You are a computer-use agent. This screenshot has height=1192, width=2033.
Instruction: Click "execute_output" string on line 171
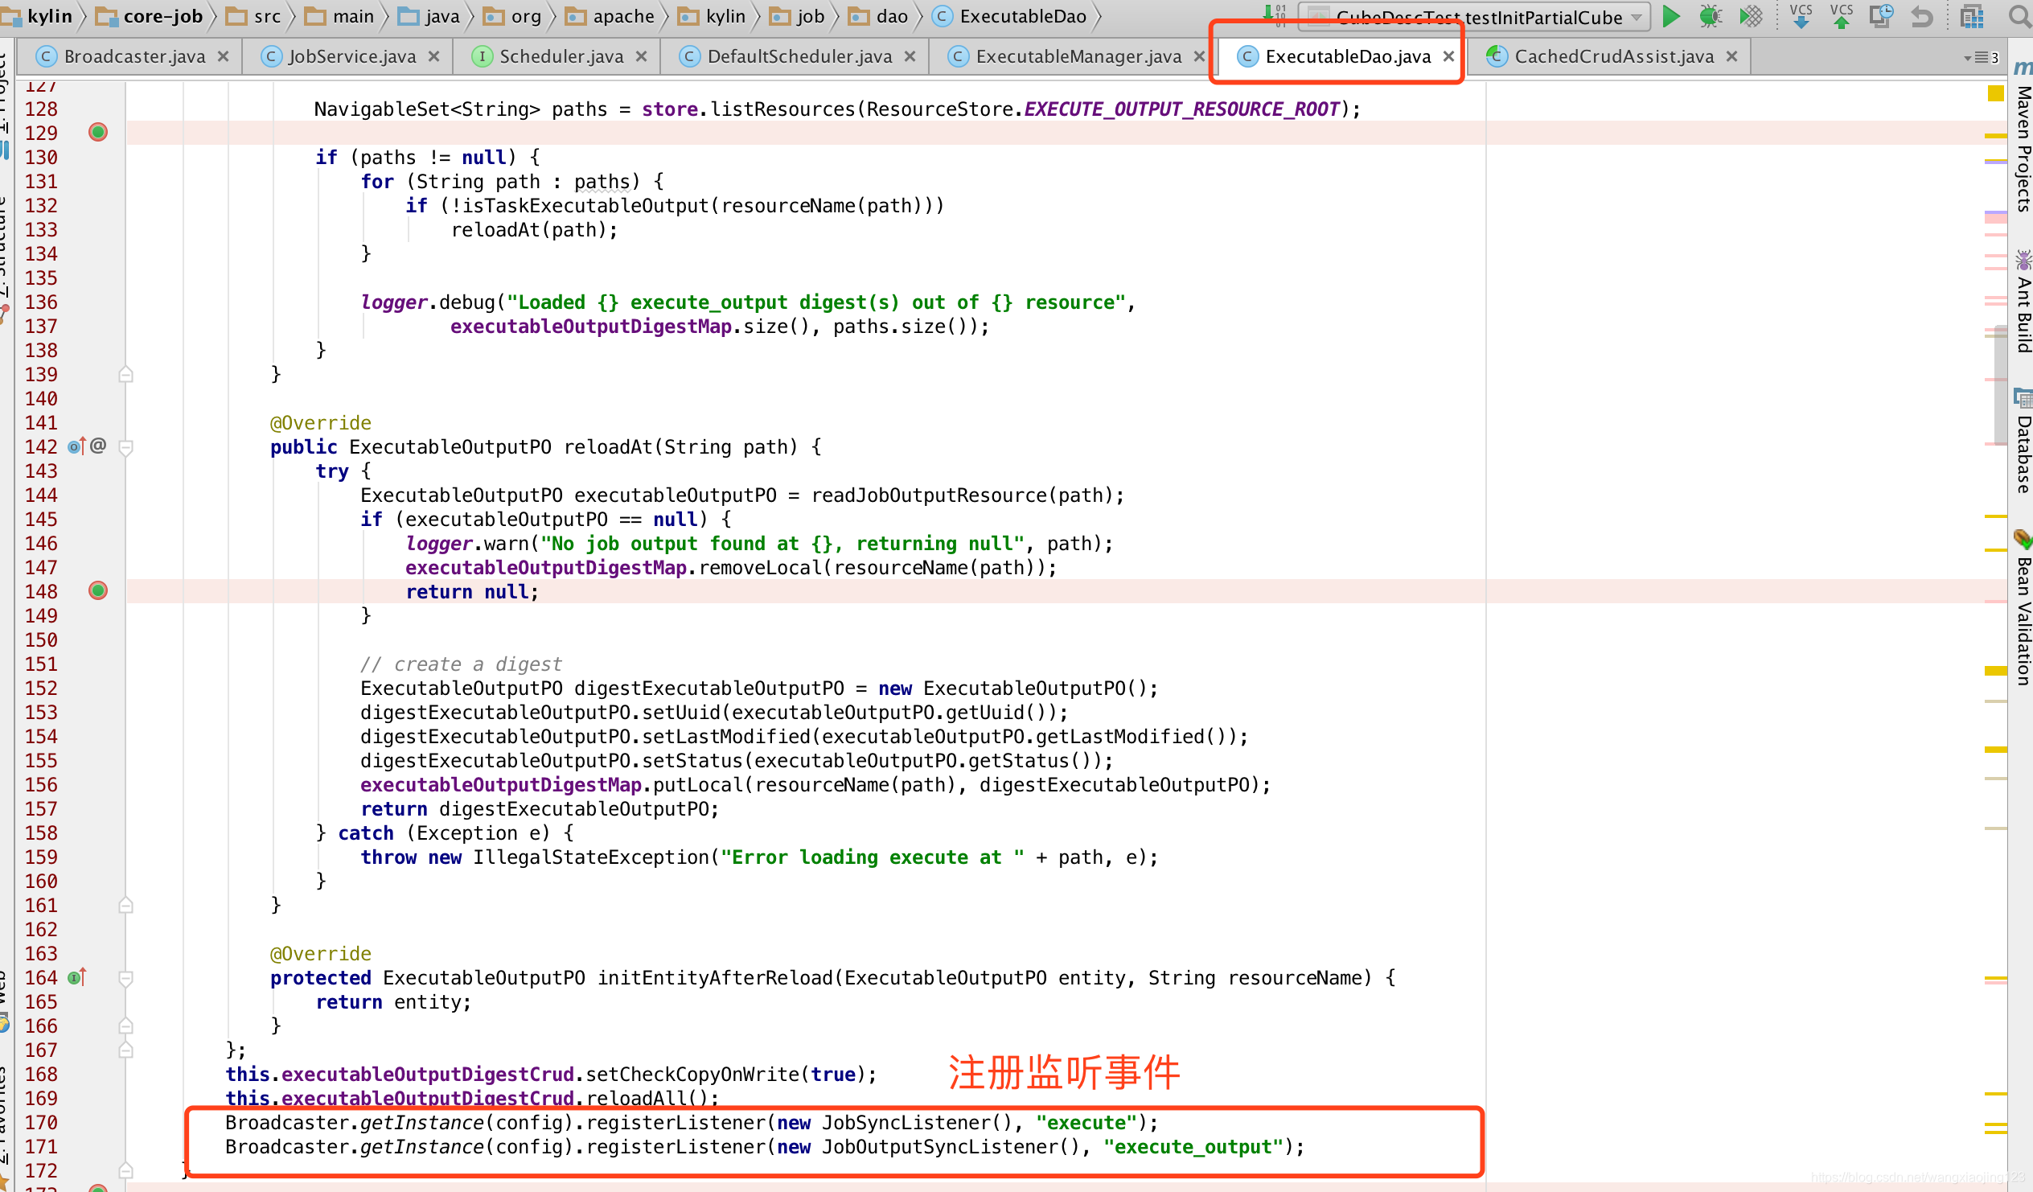[1193, 1147]
